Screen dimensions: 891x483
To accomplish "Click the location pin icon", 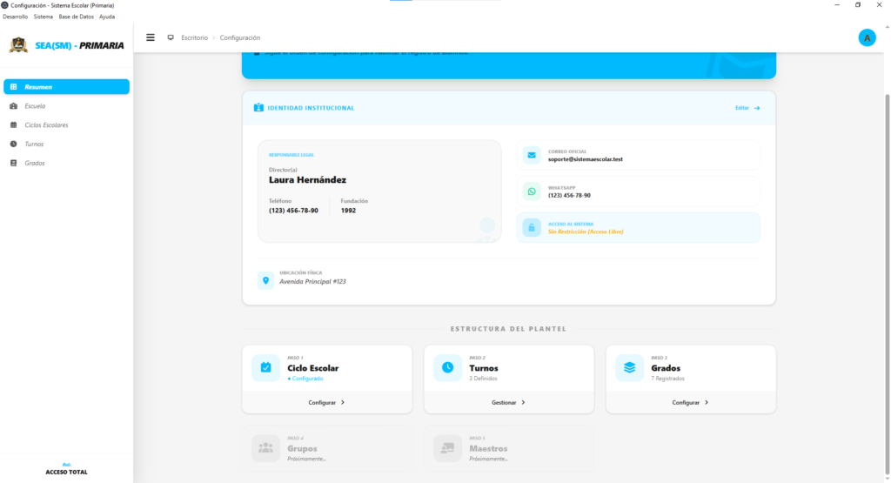I will (x=265, y=280).
